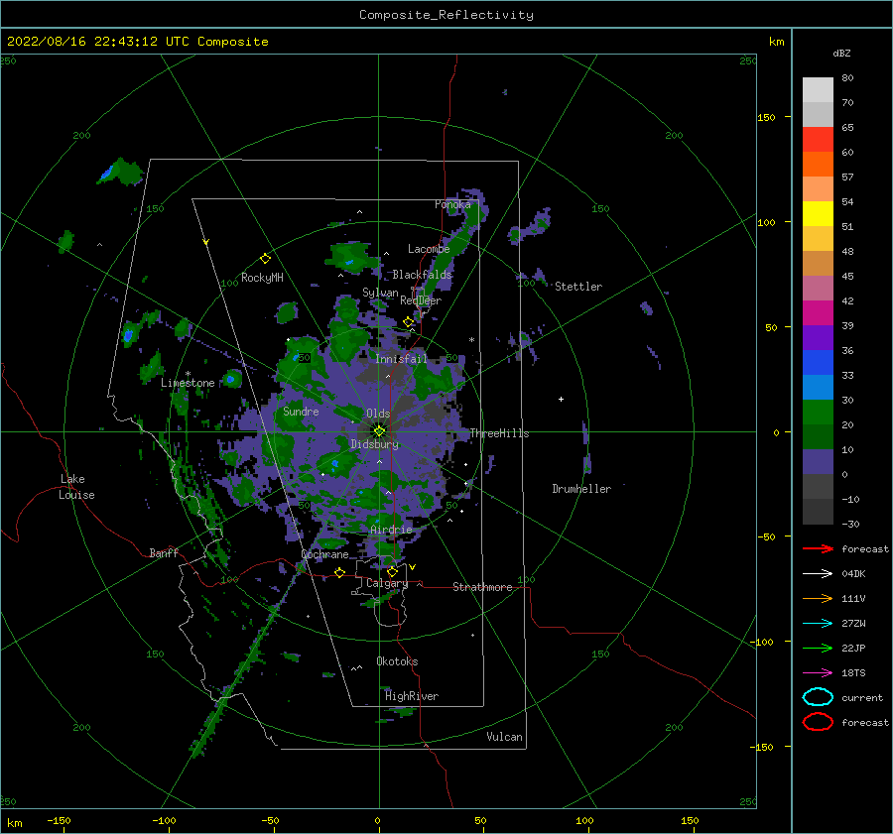Click the Didsbury label
The image size is (893, 834).
click(x=375, y=444)
